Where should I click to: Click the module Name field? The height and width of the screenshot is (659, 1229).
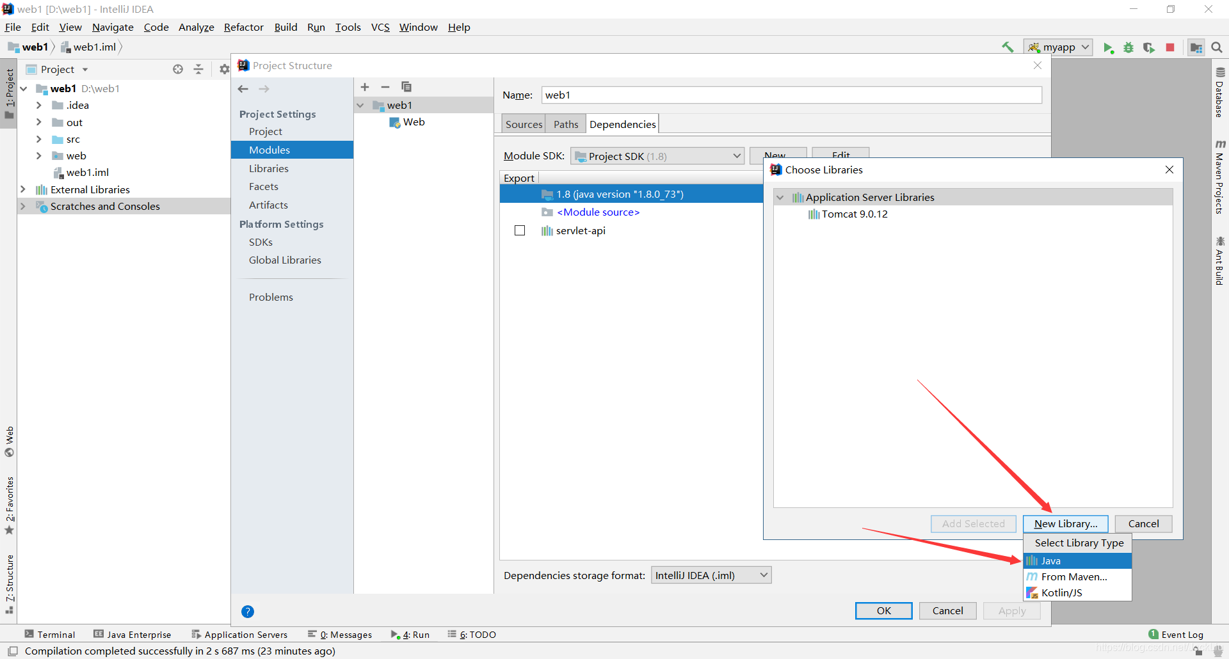791,95
